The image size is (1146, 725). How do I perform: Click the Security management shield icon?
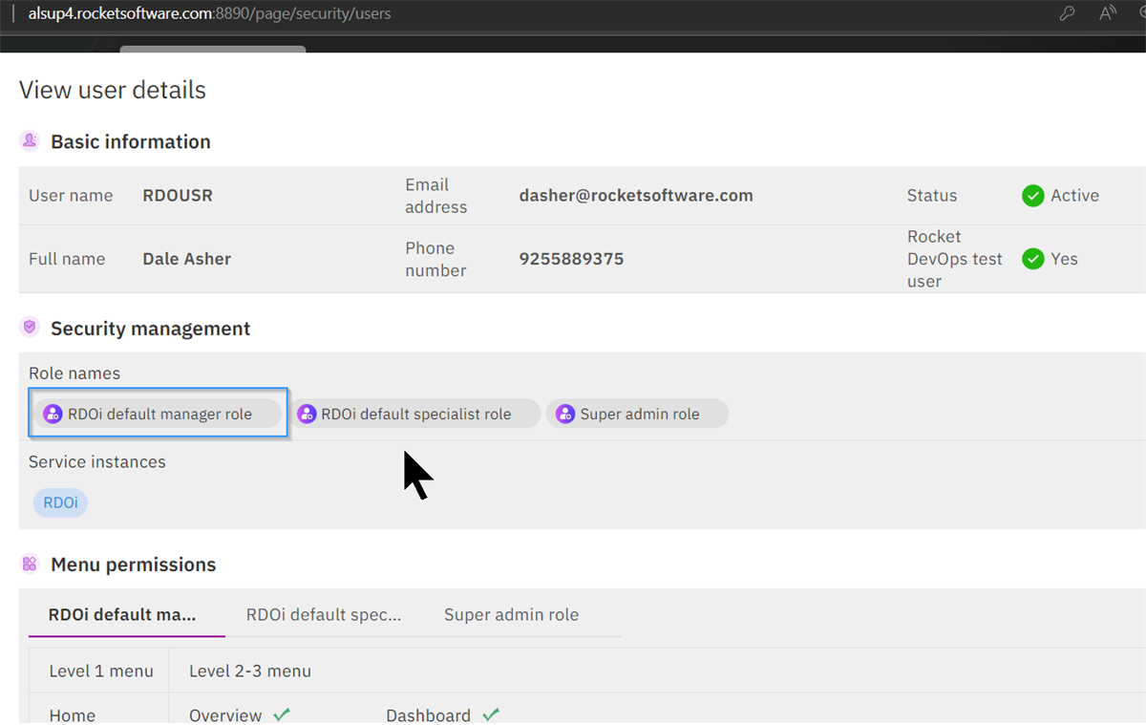click(30, 327)
